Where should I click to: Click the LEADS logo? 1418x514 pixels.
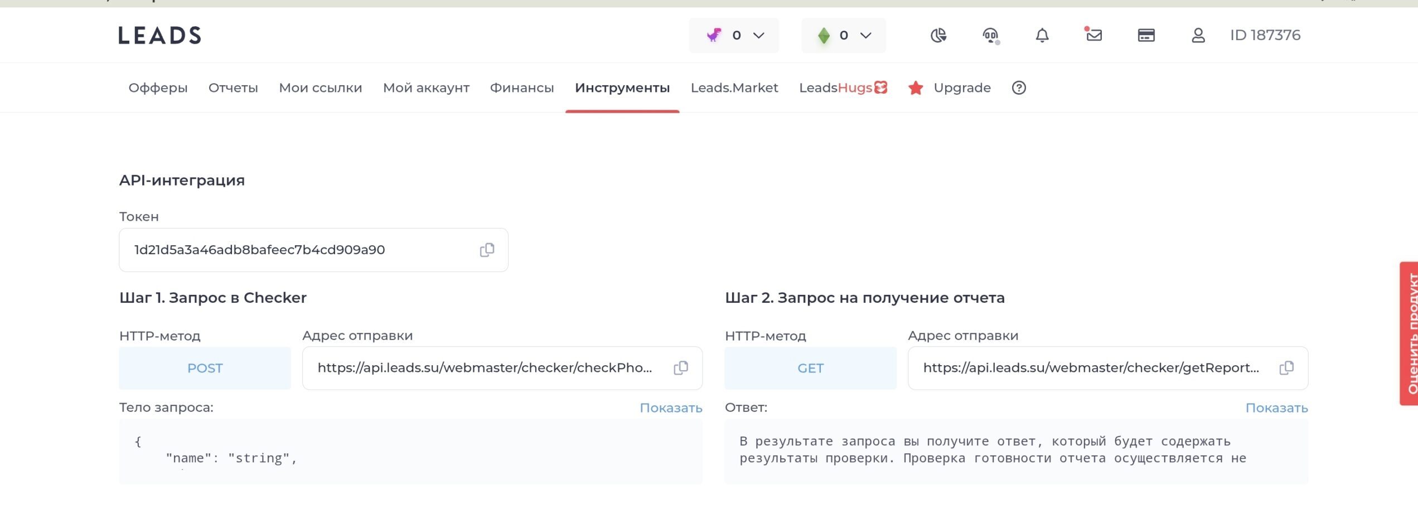[x=159, y=36]
